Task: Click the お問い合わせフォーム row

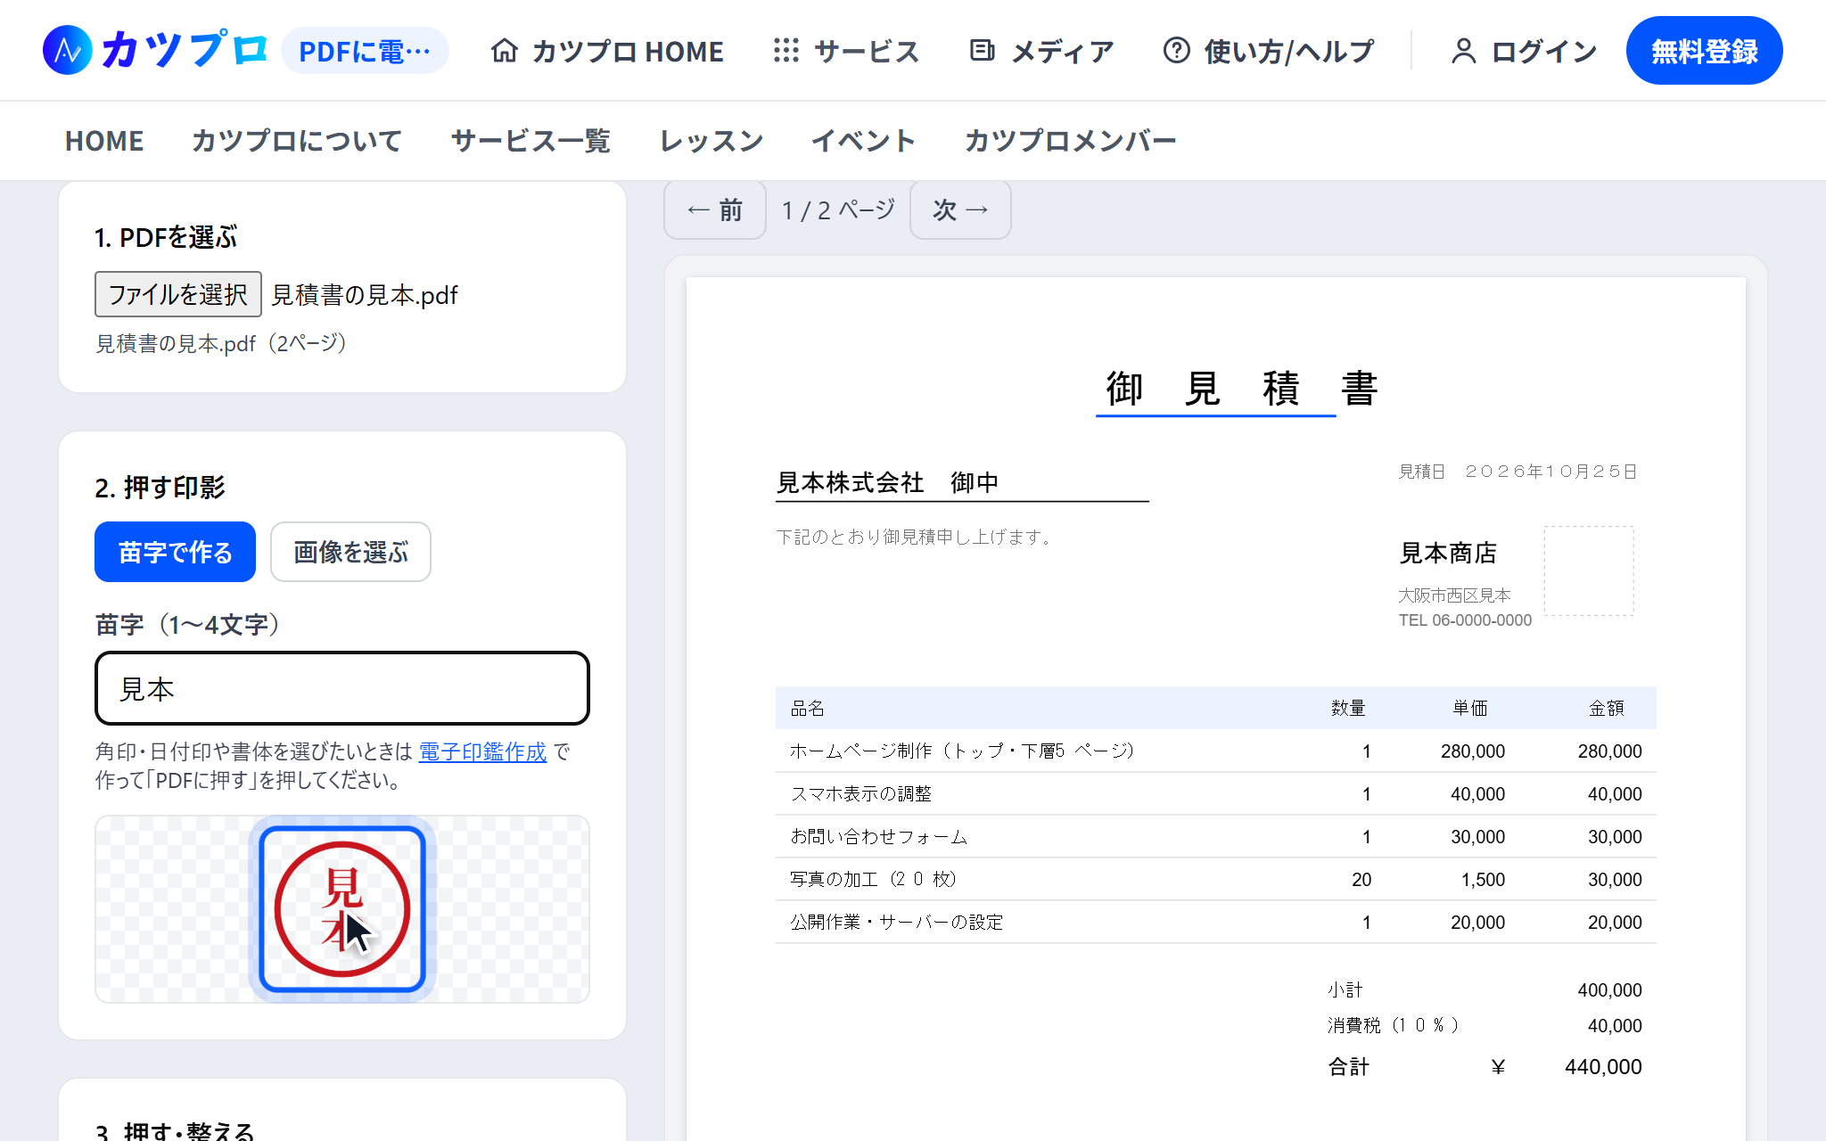Action: coord(1216,836)
